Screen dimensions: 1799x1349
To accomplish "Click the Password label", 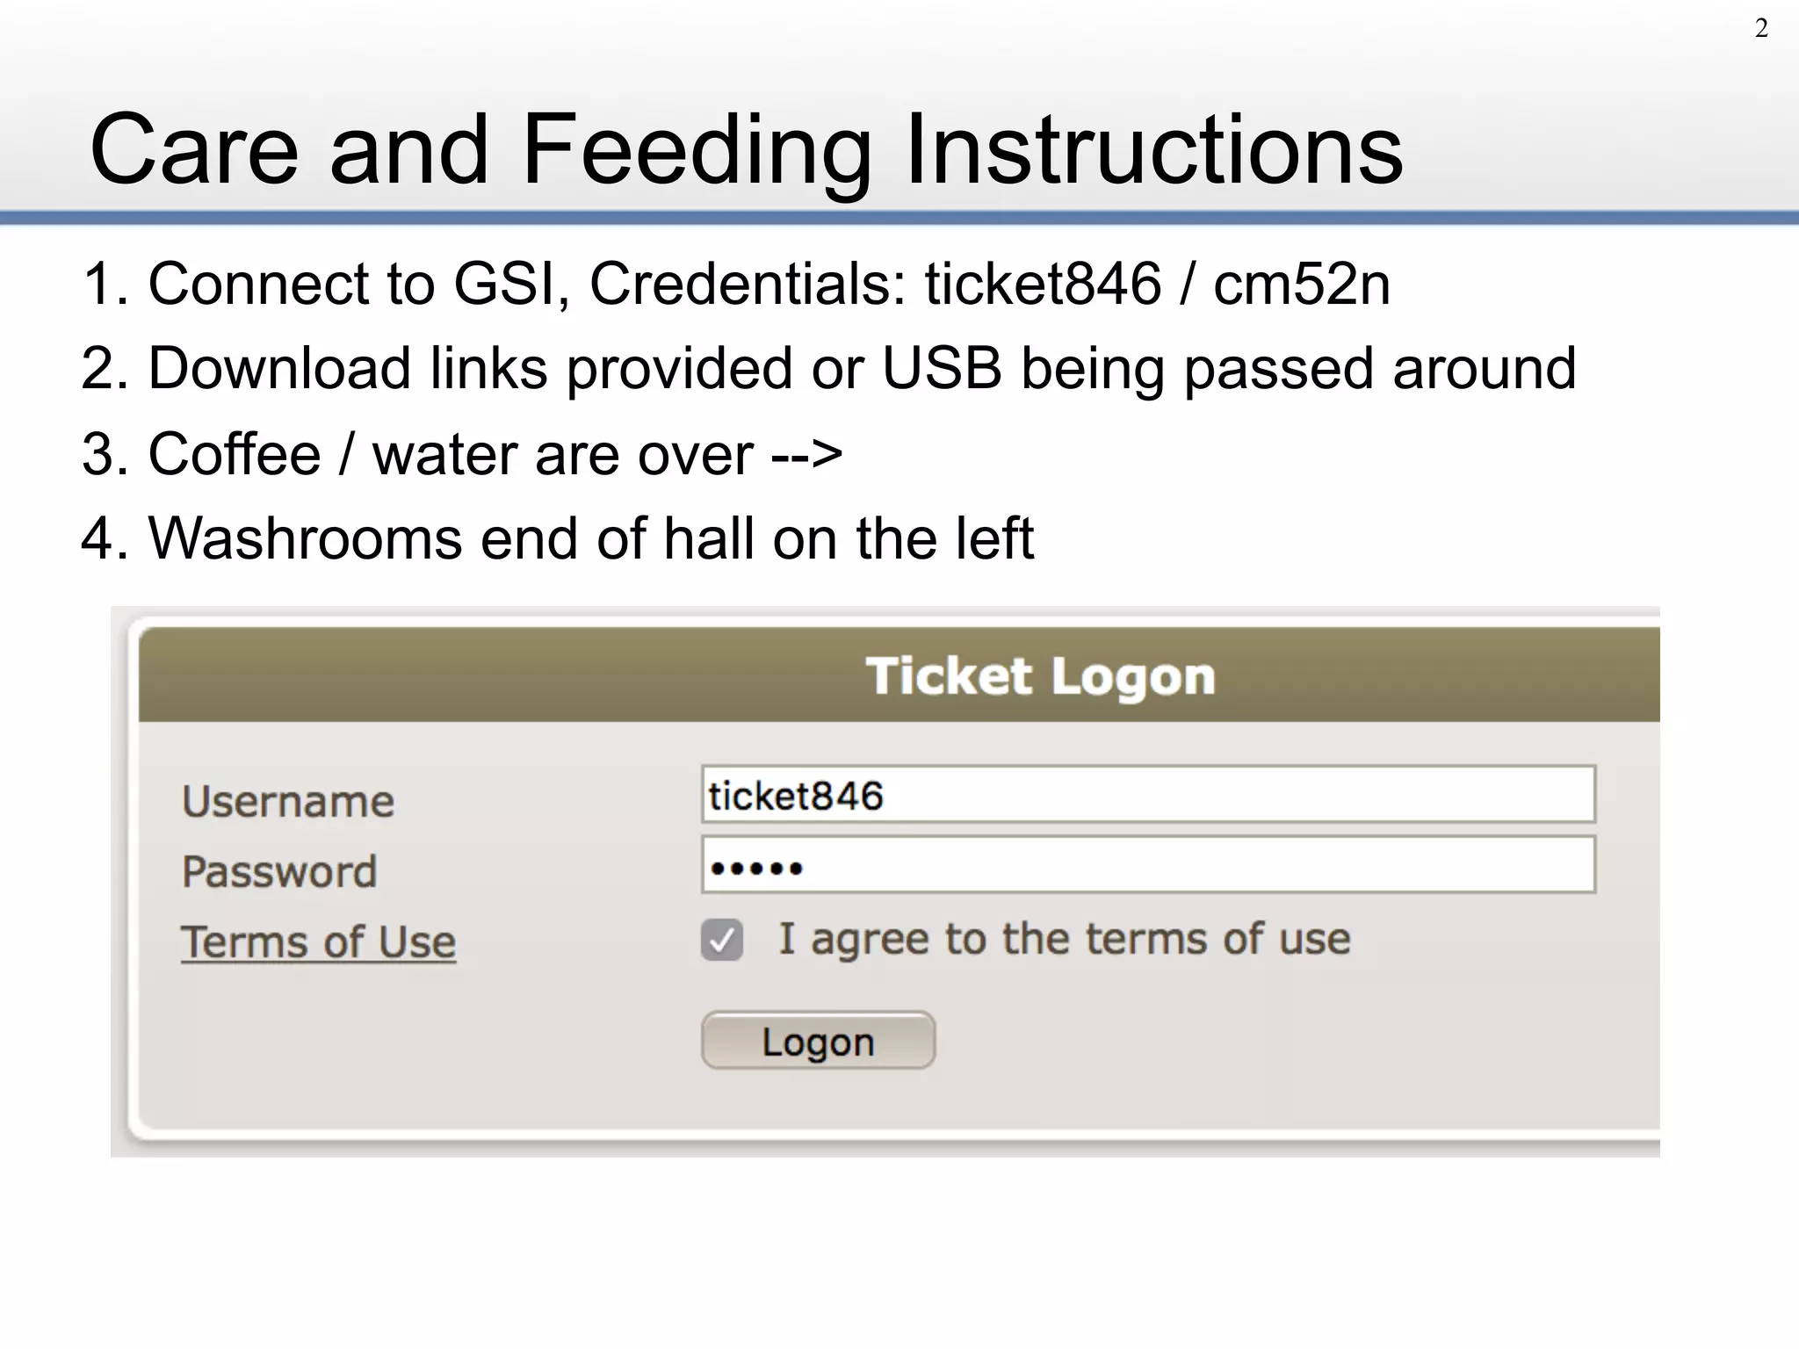I will [x=279, y=871].
